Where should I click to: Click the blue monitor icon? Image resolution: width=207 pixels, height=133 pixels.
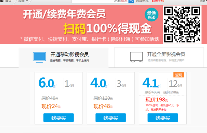click(x=39, y=57)
